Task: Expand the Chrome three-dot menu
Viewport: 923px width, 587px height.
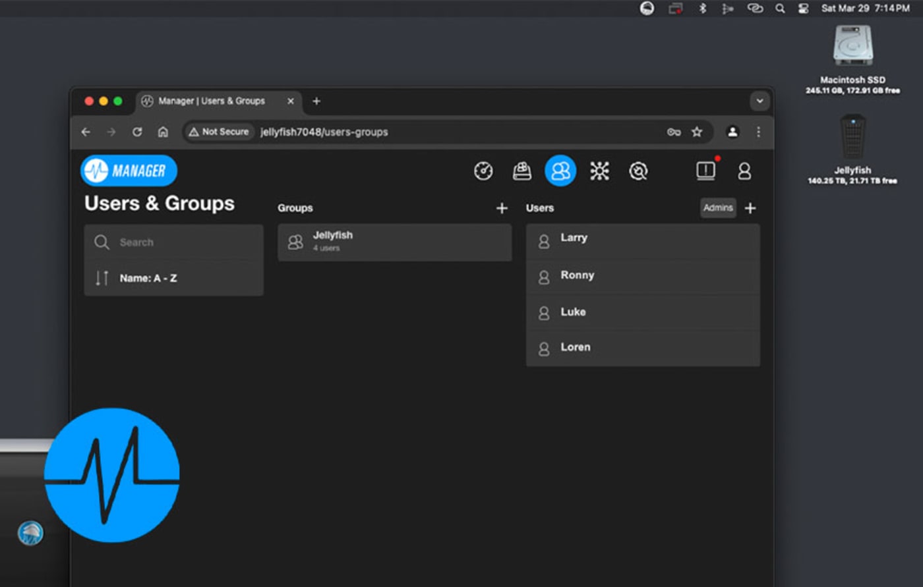Action: pyautogui.click(x=758, y=132)
